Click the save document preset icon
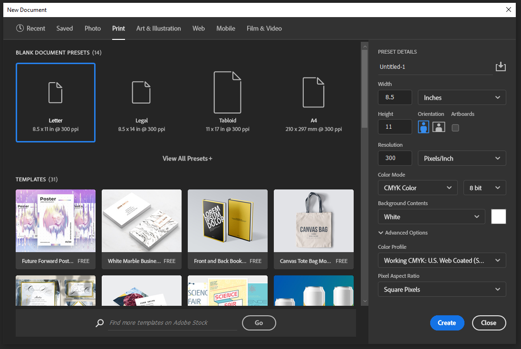 pos(501,66)
